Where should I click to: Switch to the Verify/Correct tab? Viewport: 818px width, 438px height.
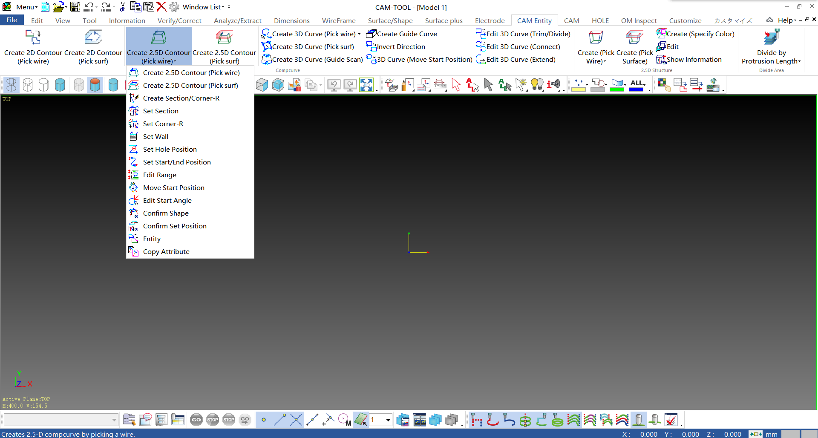(179, 20)
